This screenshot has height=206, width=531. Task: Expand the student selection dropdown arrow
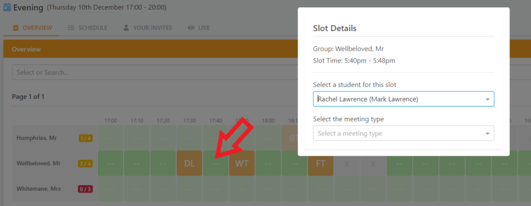[x=488, y=99]
